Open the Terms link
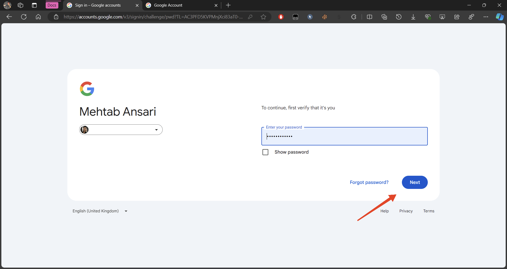Screen dimensions: 507x269 click(x=429, y=211)
